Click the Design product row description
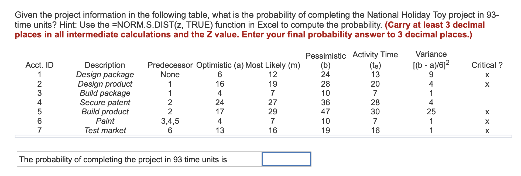521x176 pixels. tap(105, 84)
